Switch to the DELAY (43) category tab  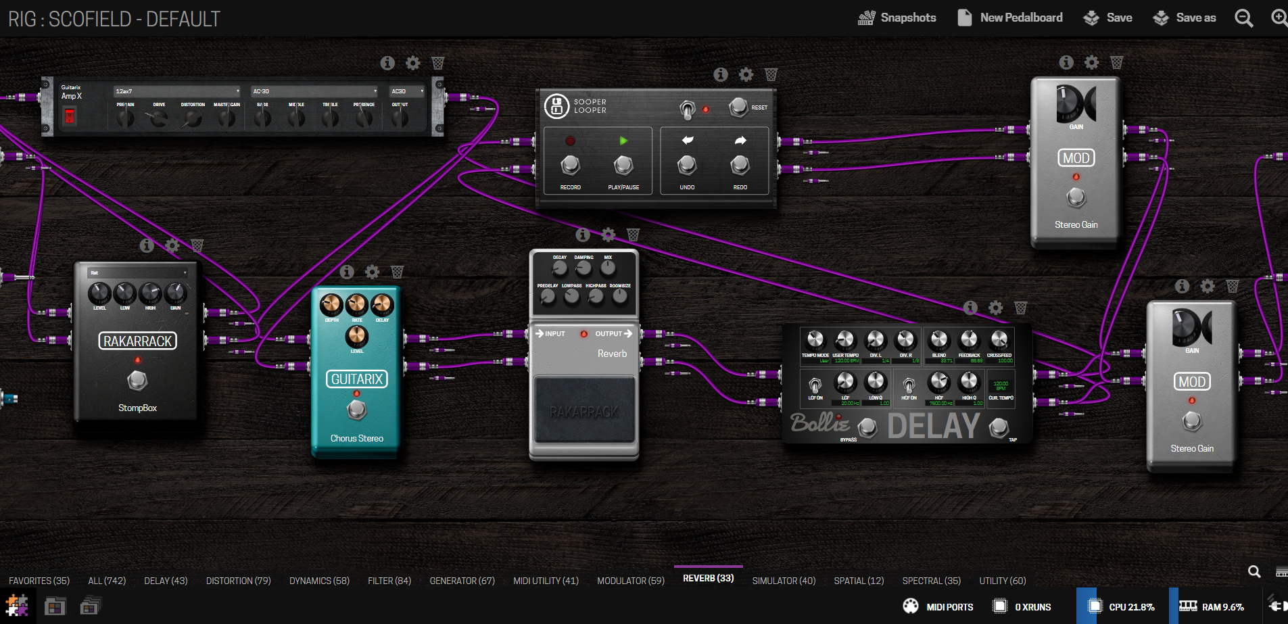(166, 581)
